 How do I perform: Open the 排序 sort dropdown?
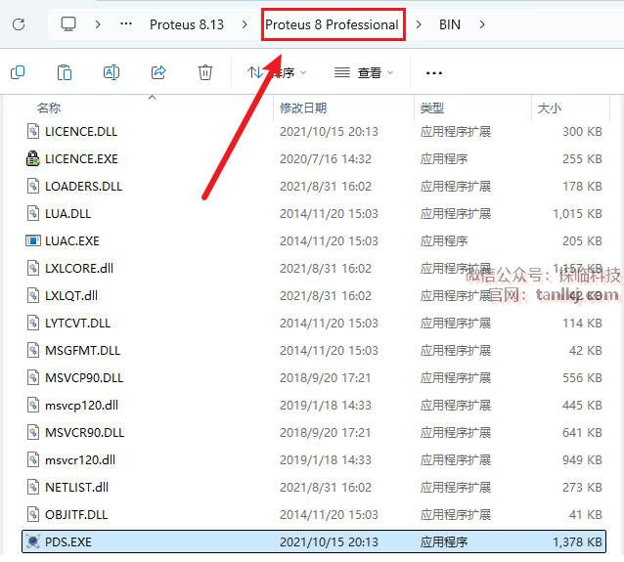pos(277,72)
